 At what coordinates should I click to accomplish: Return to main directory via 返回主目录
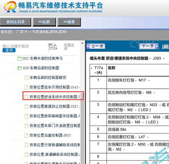pyautogui.click(x=15, y=22)
